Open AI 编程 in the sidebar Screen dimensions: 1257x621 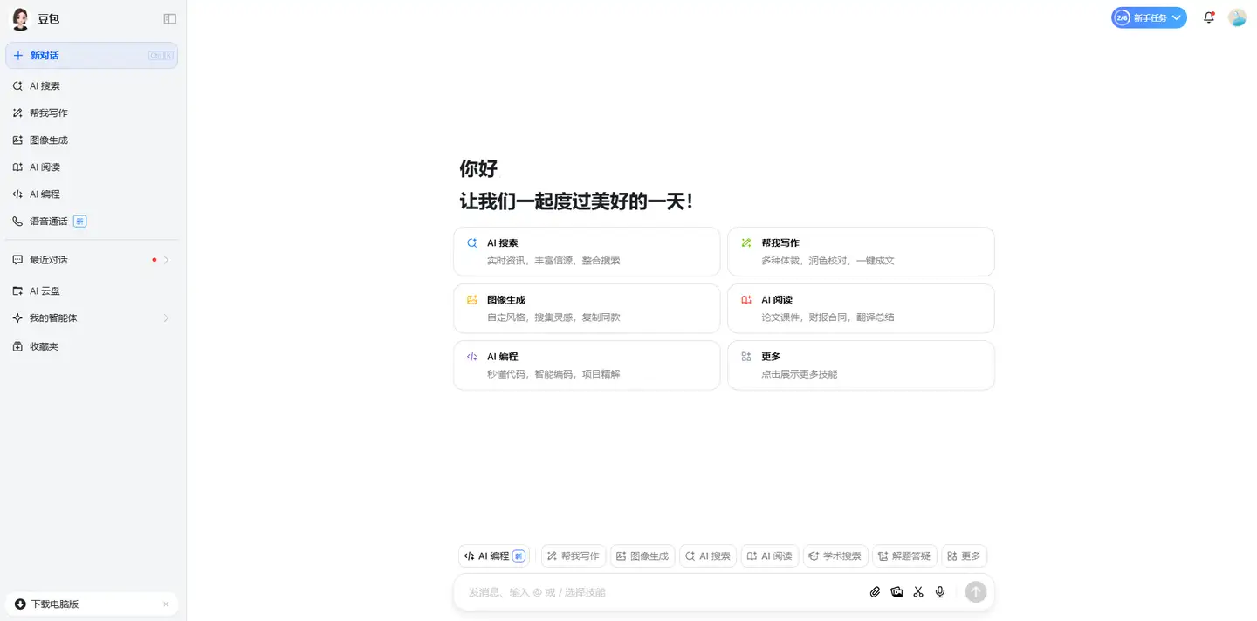pyautogui.click(x=92, y=194)
